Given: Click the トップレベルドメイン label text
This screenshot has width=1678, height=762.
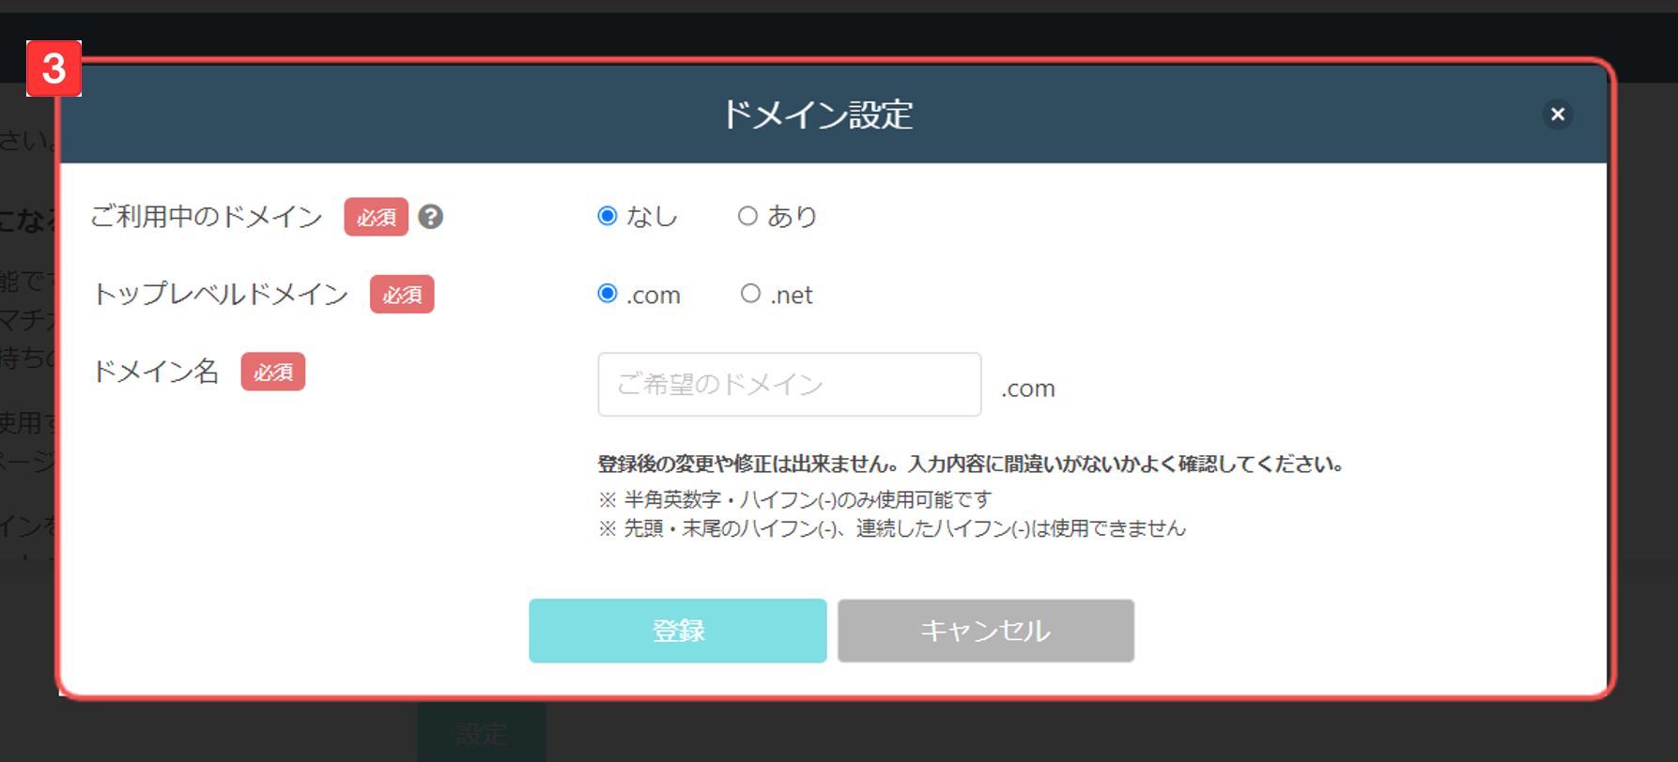Looking at the screenshot, I should click(221, 295).
